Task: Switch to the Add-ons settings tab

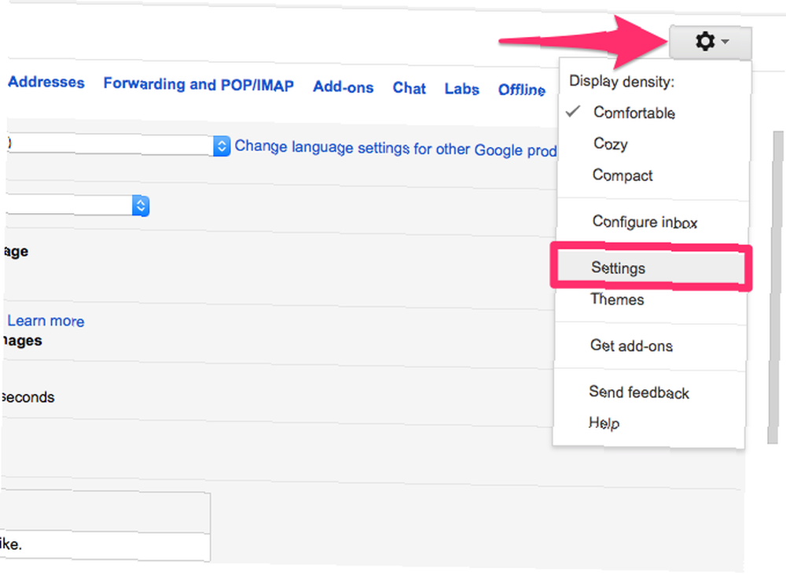Action: tap(343, 87)
